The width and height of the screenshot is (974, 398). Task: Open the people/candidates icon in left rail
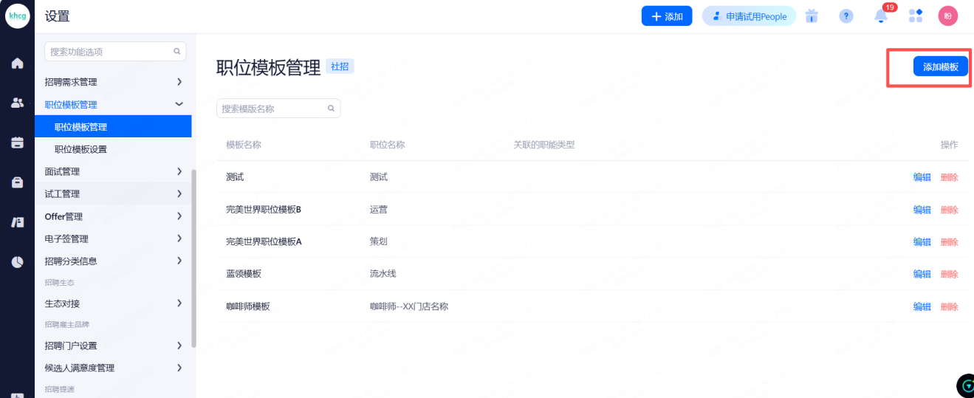17,103
